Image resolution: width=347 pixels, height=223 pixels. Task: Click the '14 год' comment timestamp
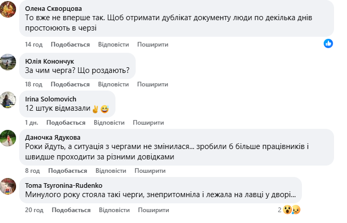pyautogui.click(x=33, y=44)
